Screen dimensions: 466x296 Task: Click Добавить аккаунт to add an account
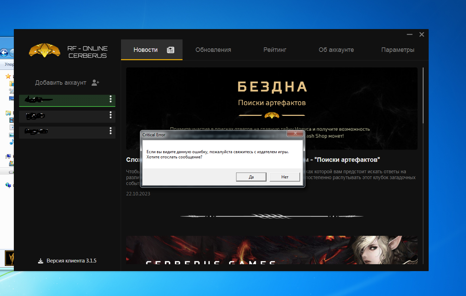click(x=67, y=83)
